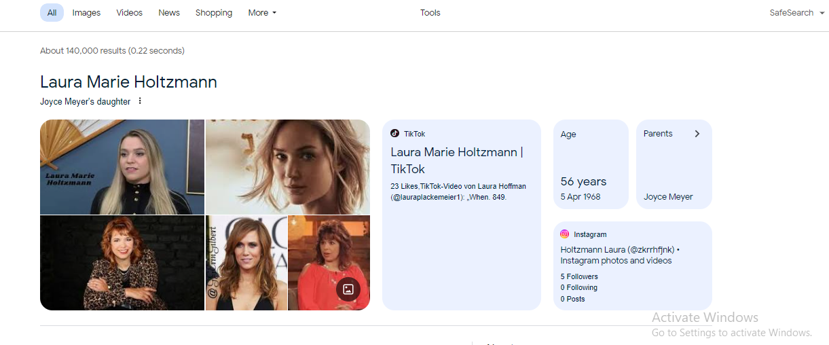Click the 0 Posts text
The width and height of the screenshot is (829, 345).
click(x=572, y=299)
